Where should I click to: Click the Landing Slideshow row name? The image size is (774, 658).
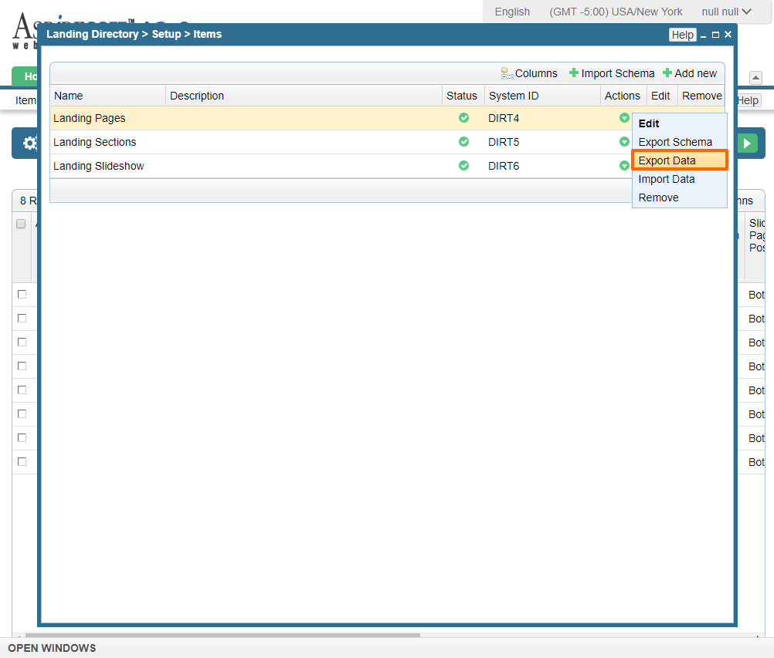tap(99, 166)
